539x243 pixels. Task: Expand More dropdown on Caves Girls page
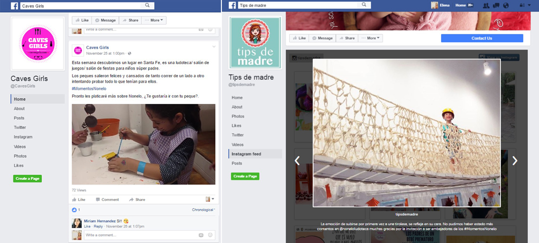tap(154, 20)
